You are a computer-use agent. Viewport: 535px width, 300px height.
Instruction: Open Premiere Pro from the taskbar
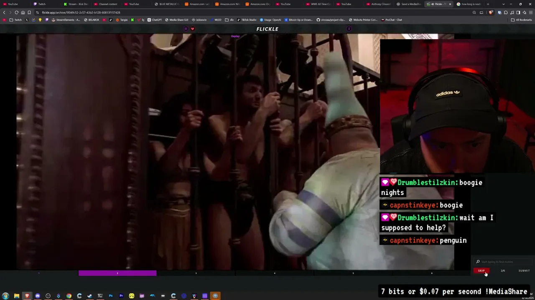click(121, 296)
